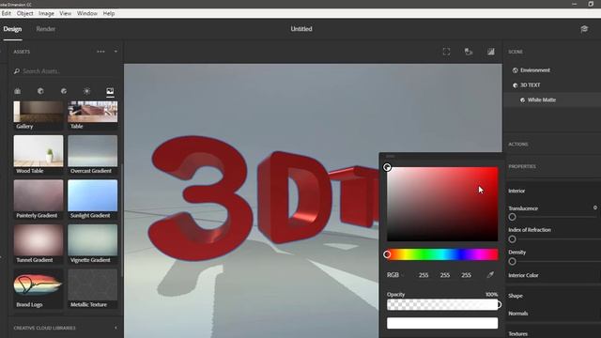Click the 3D letter D in canvas
This screenshot has height=338, width=601.
point(293,197)
